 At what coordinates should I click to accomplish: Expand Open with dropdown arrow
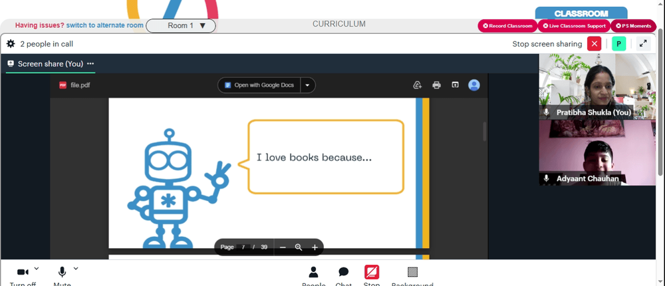(308, 85)
